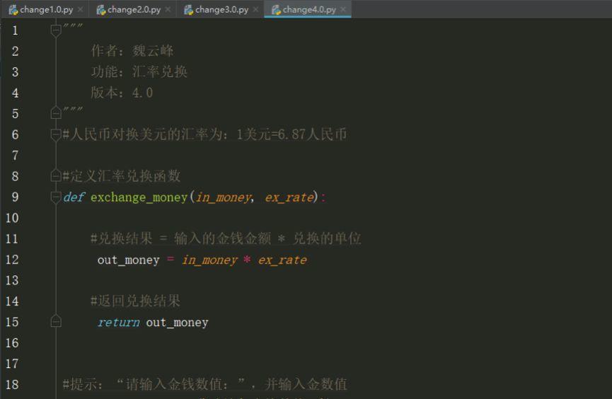
Task: Click the comment '#定义汇率兑换函数'
Action: click(122, 176)
